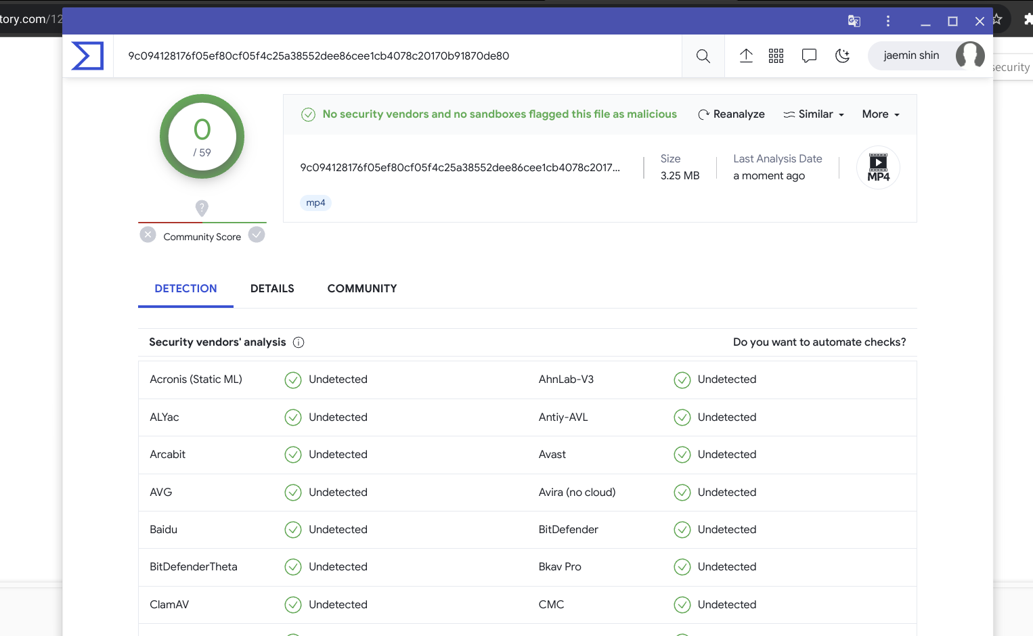Expand the More dropdown
This screenshot has width=1033, height=636.
coord(881,114)
